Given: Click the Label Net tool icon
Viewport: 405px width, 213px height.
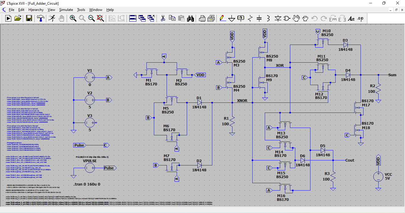Looking at the screenshot, I should coord(241,18).
